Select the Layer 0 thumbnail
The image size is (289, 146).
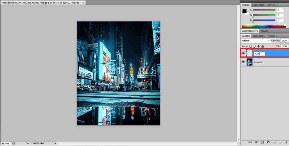click(x=249, y=62)
